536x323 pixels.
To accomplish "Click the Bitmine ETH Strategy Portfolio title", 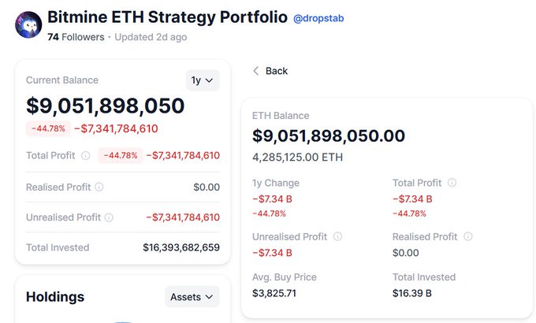I will click(167, 17).
